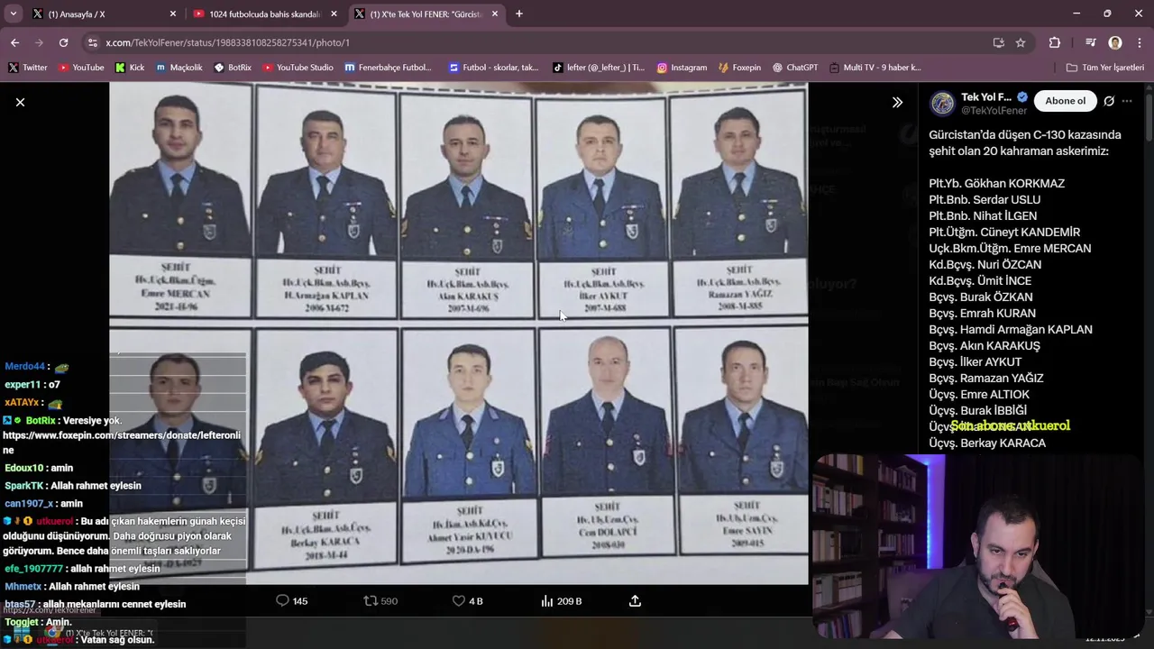
Task: Open the ChatGPT bookmark
Action: click(x=794, y=67)
